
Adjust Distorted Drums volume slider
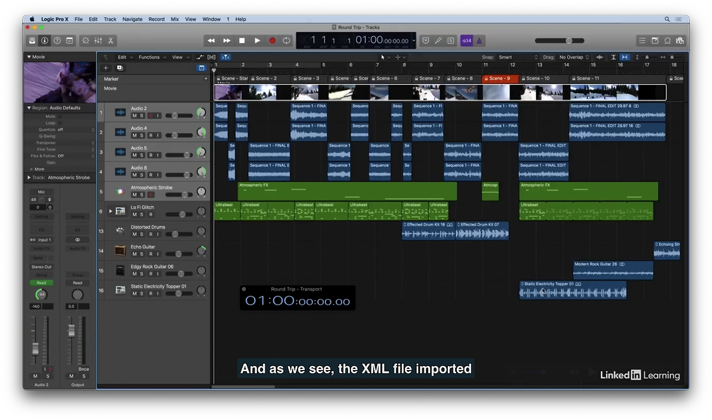tap(179, 234)
